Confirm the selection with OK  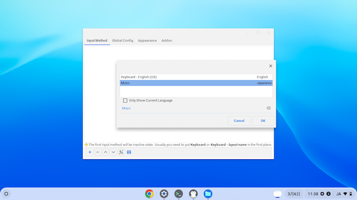(263, 121)
